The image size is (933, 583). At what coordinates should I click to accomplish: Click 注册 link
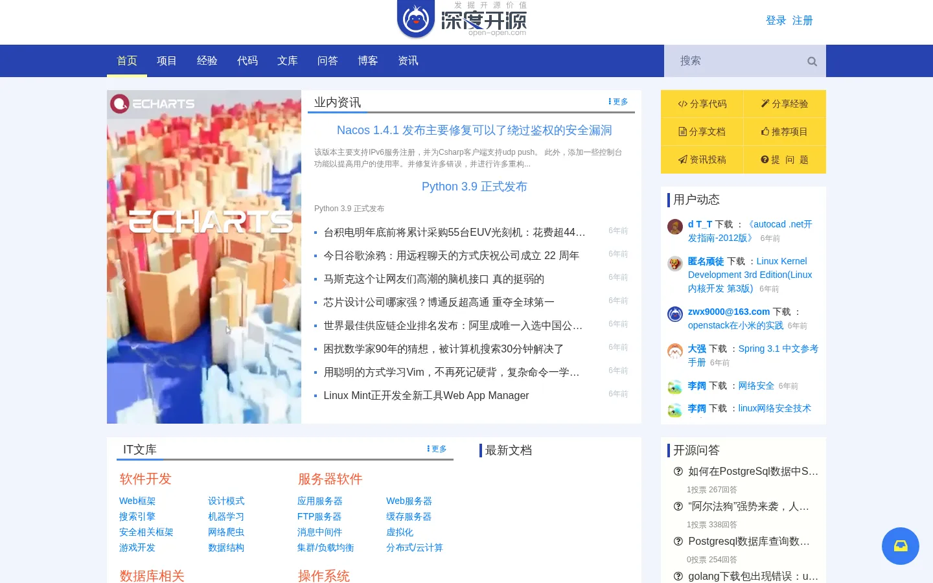(x=803, y=21)
